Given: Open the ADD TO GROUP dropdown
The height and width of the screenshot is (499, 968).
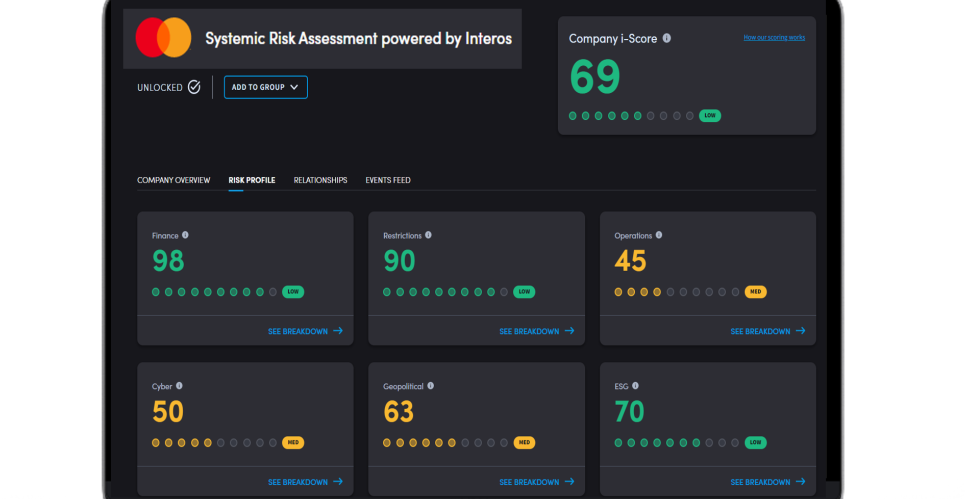Looking at the screenshot, I should tap(265, 87).
